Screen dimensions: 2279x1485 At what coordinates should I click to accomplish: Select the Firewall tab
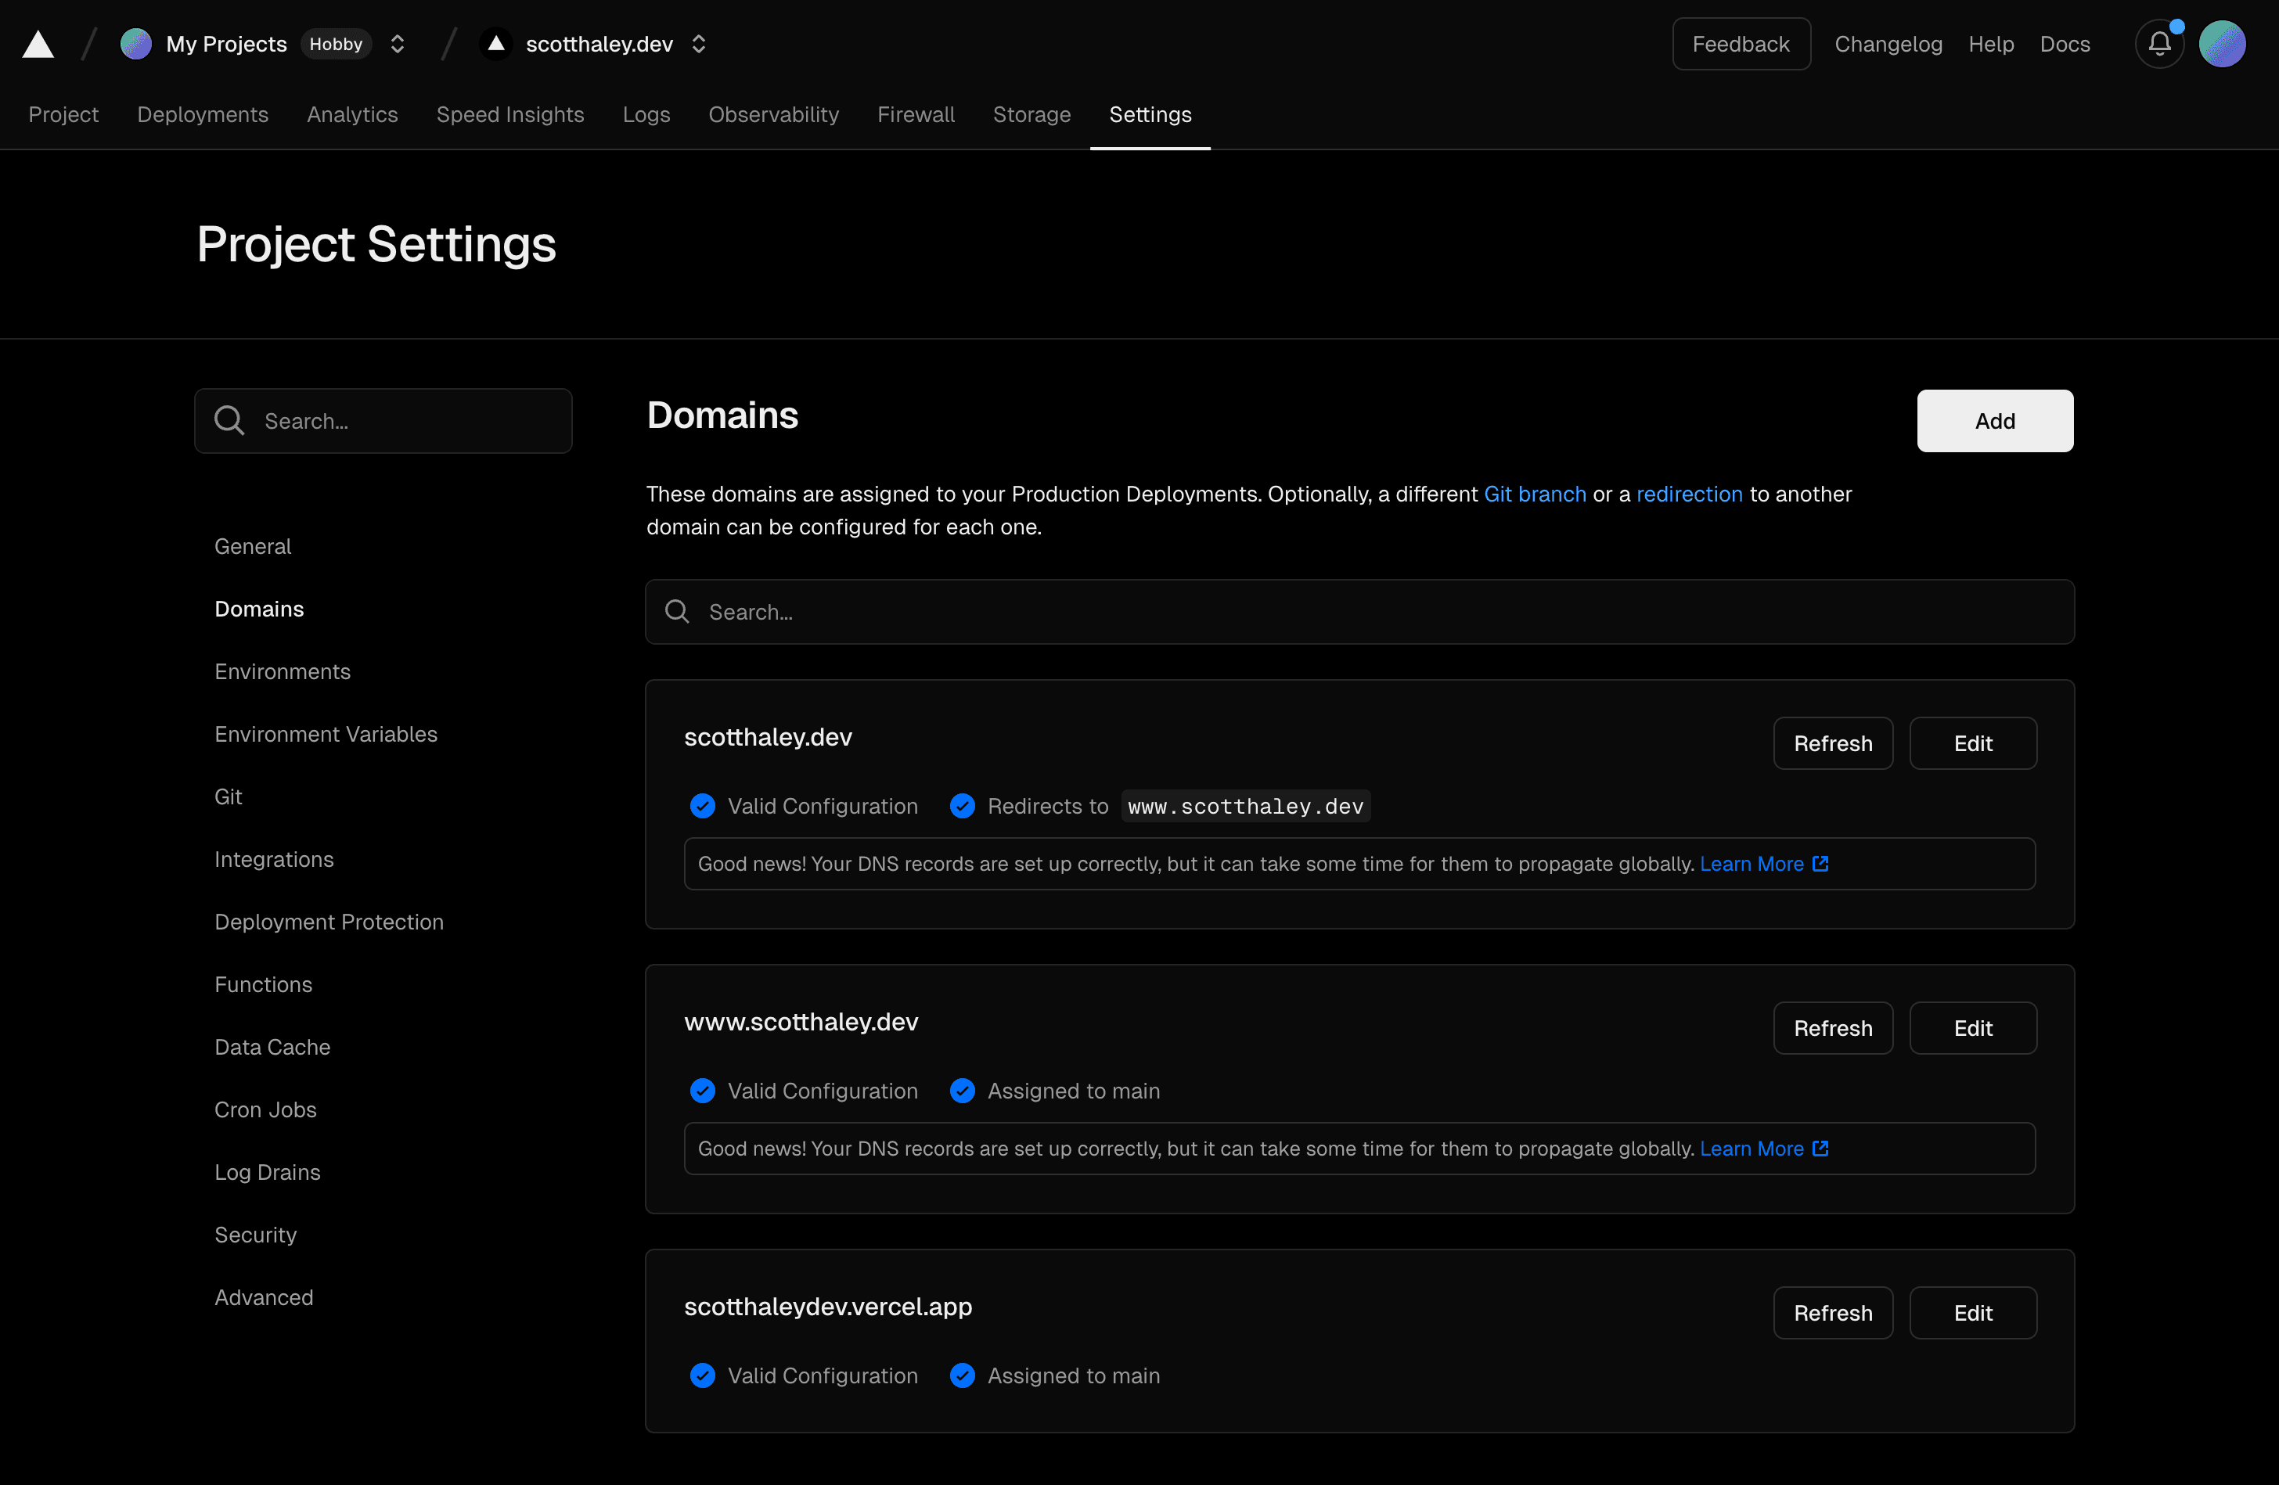tap(915, 113)
